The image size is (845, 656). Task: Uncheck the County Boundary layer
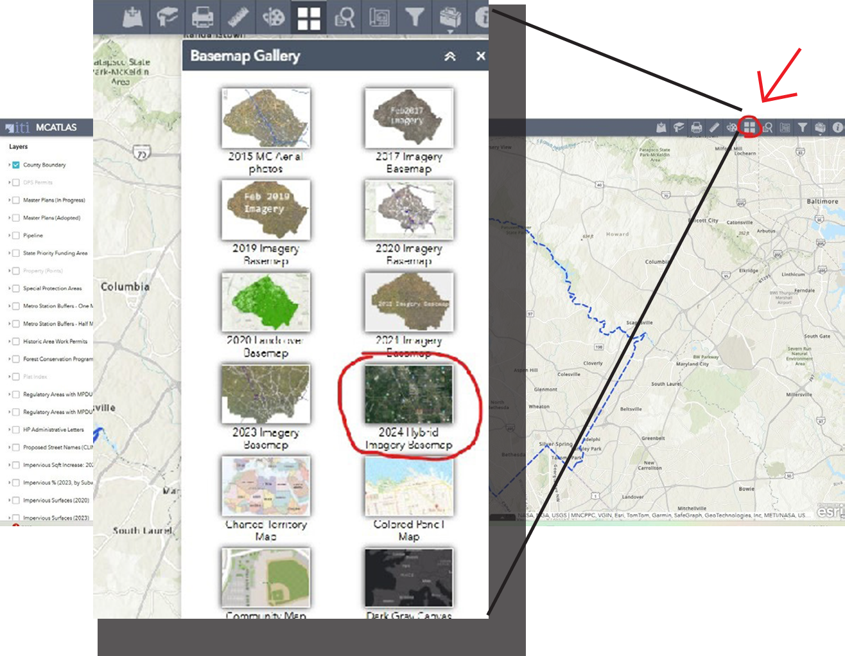(15, 164)
